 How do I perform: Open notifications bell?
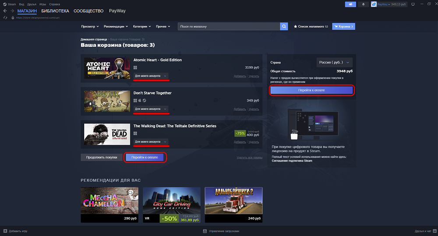click(363, 4)
